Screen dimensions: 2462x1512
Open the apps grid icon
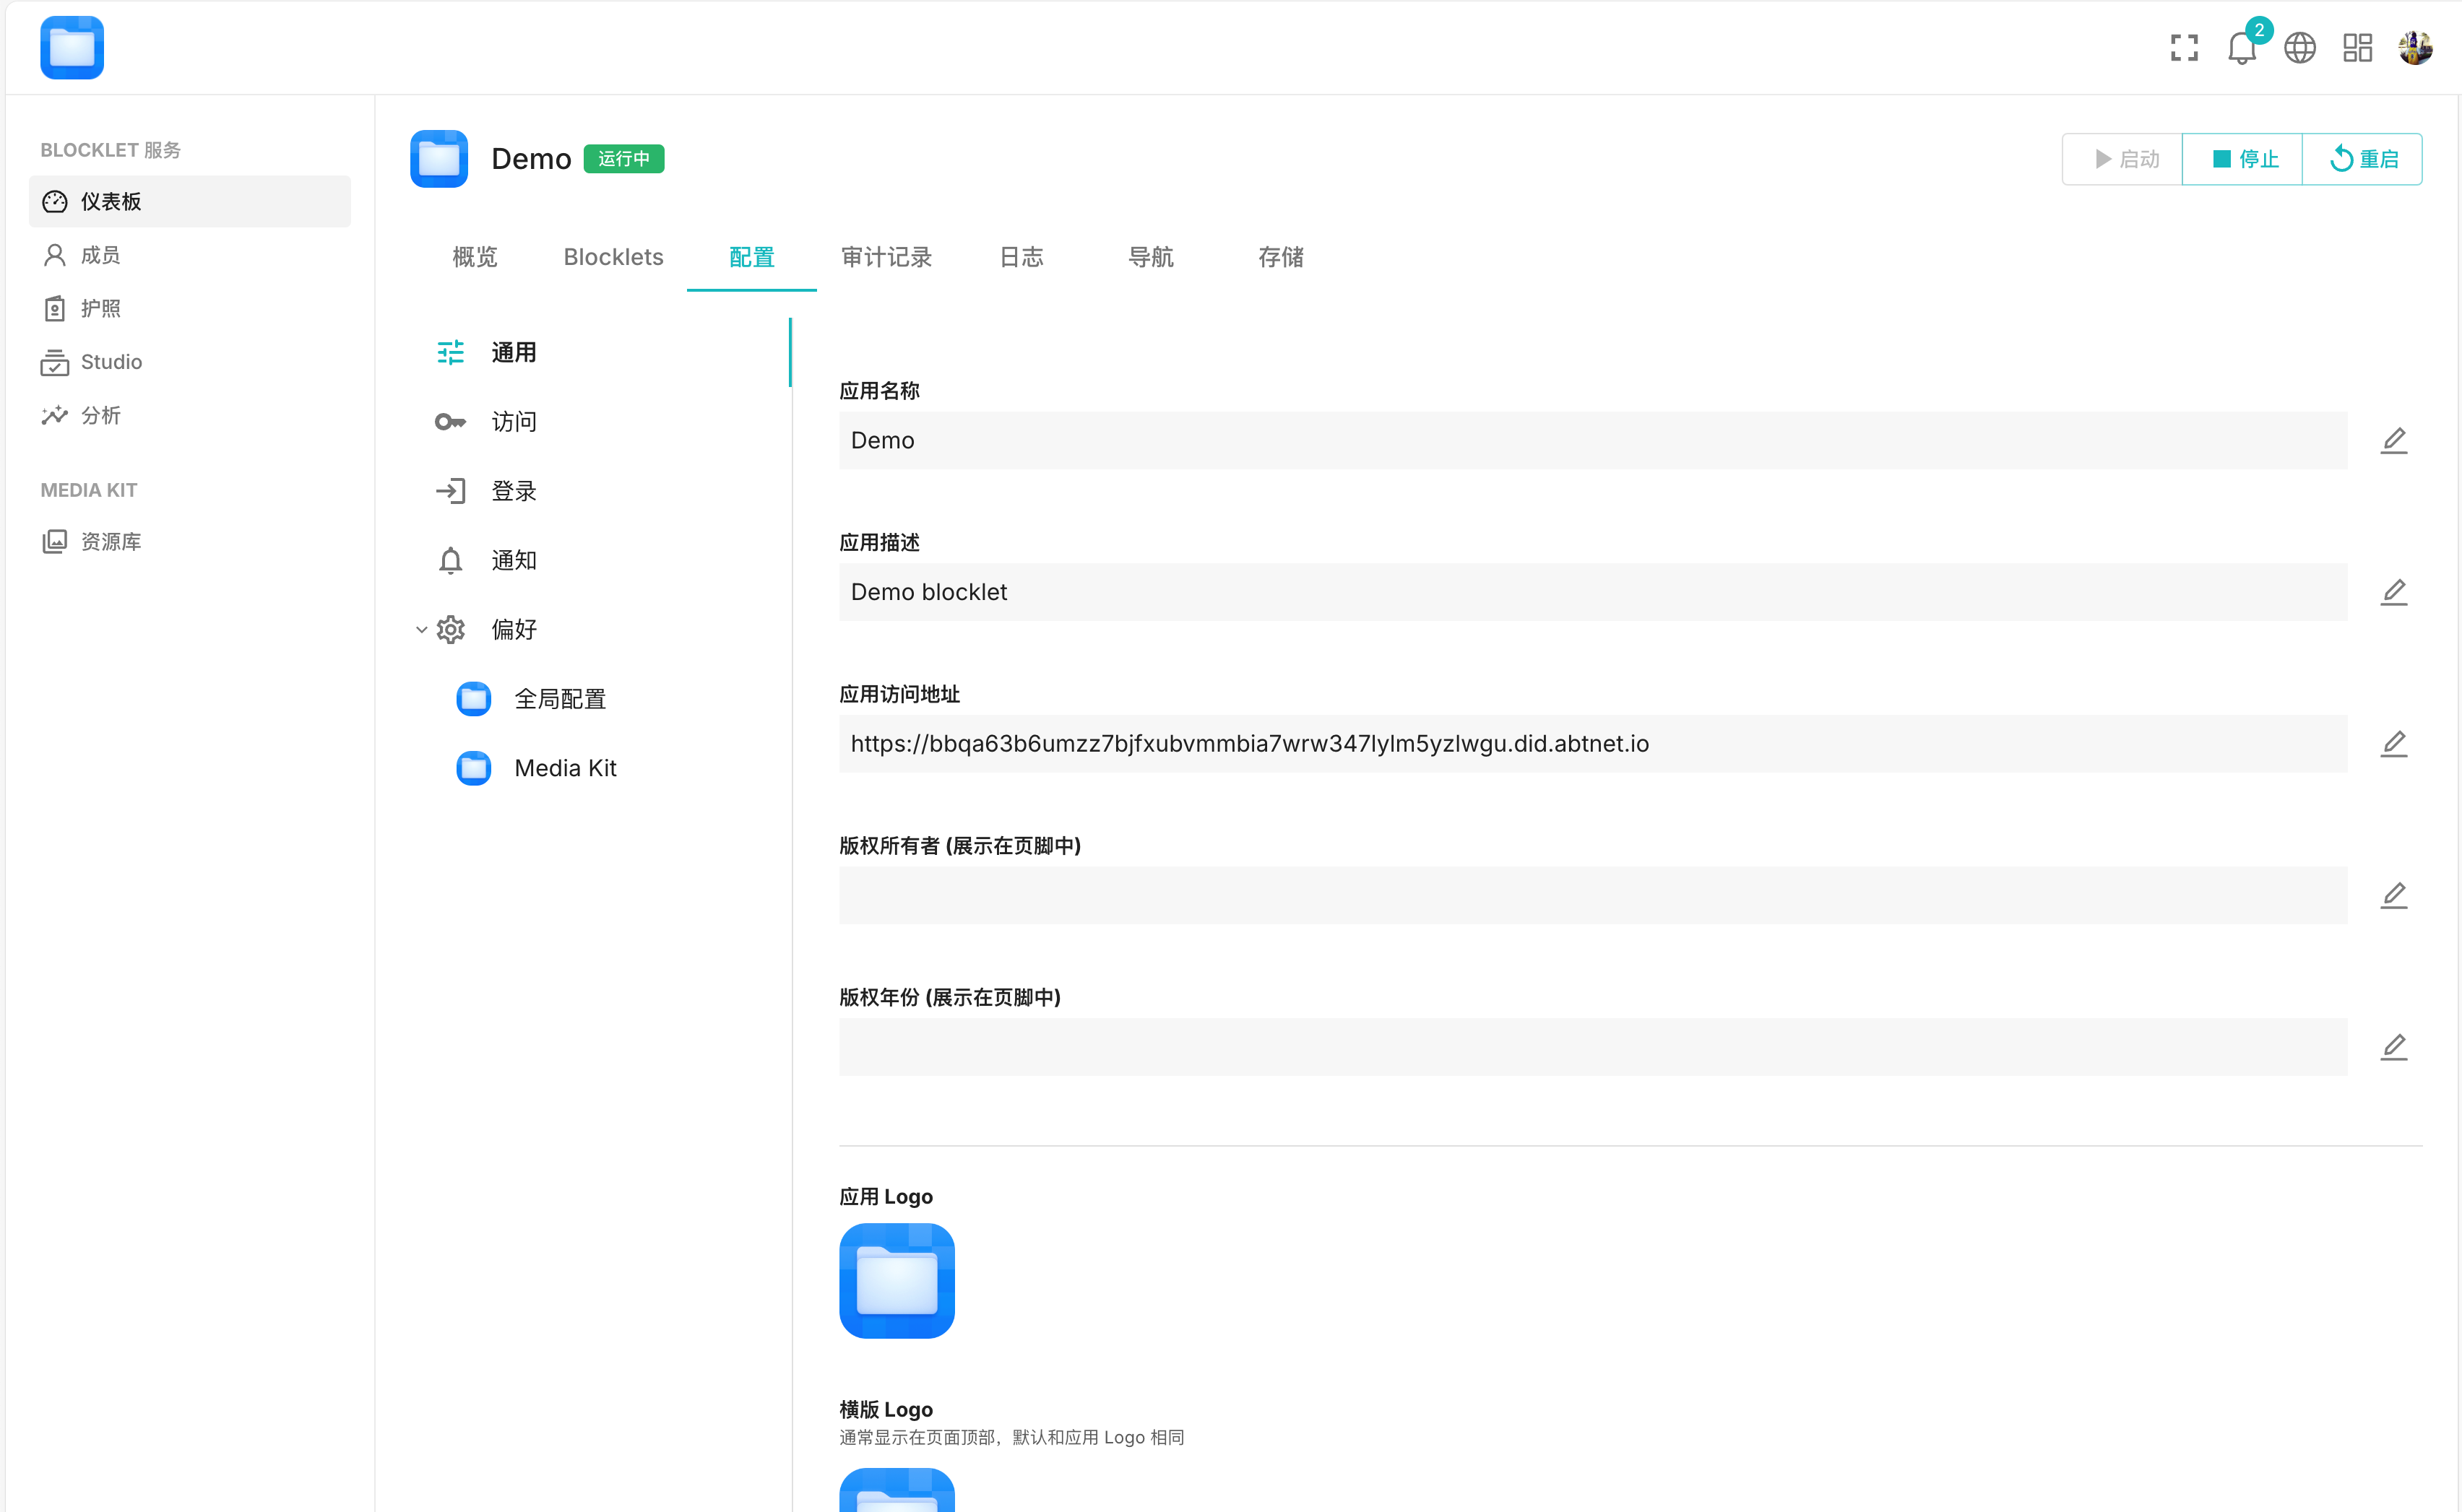pyautogui.click(x=2357, y=47)
